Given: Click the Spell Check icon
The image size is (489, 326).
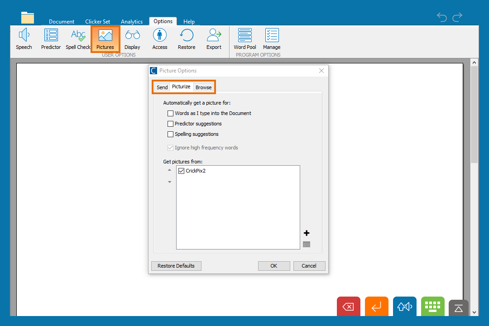Looking at the screenshot, I should pos(78,39).
